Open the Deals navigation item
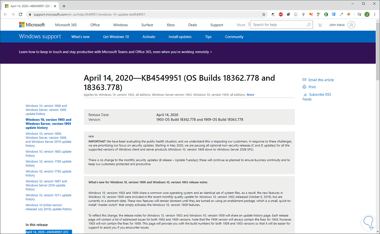The image size is (380, 234). 193,25
